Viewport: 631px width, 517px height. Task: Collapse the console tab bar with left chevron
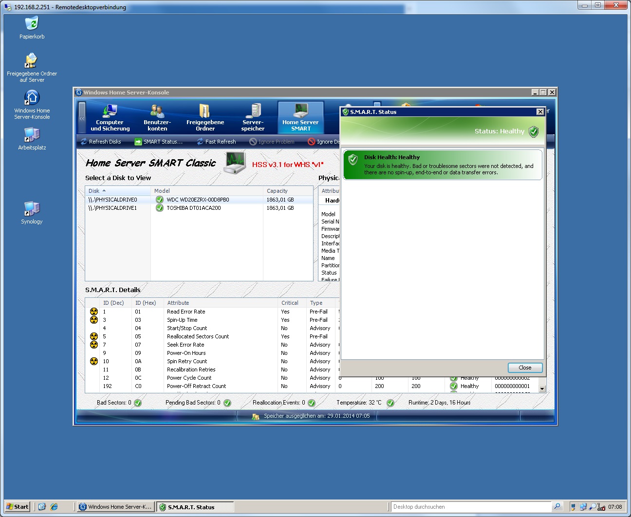pyautogui.click(x=82, y=118)
